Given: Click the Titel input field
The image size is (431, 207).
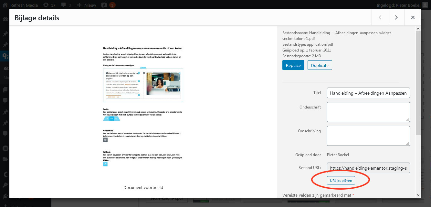Looking at the screenshot, I should (x=368, y=93).
